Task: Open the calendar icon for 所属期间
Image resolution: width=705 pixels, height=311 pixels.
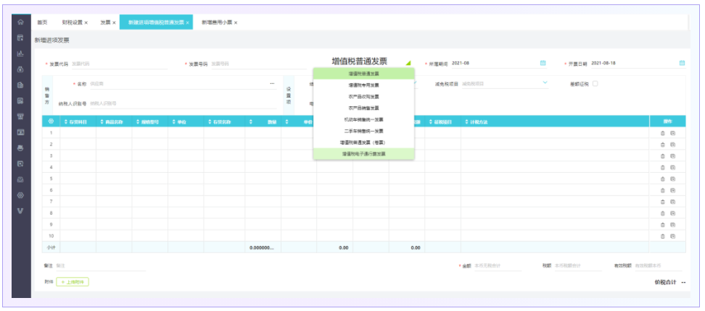Action: click(543, 63)
